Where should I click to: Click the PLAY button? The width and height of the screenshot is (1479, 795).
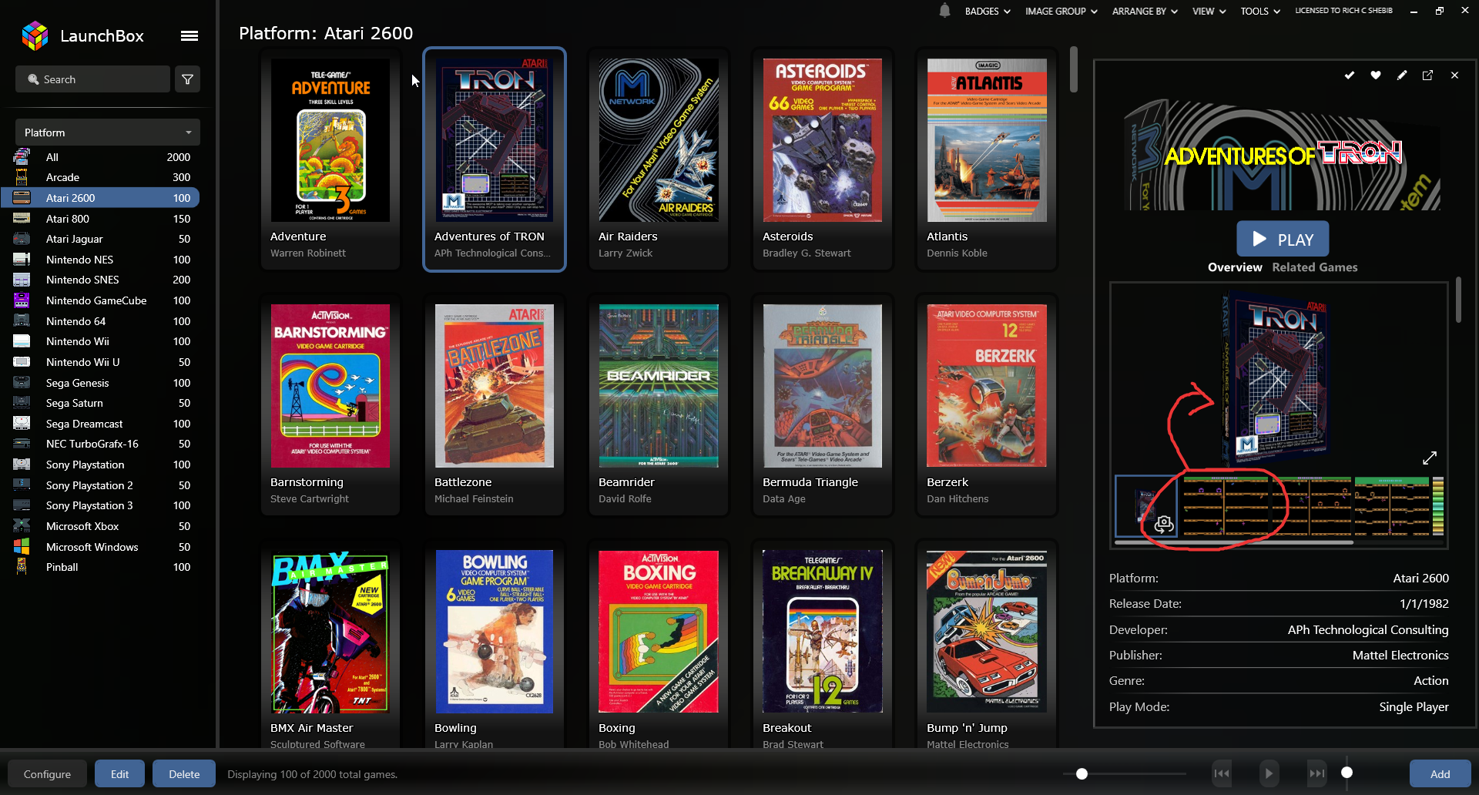(1283, 239)
